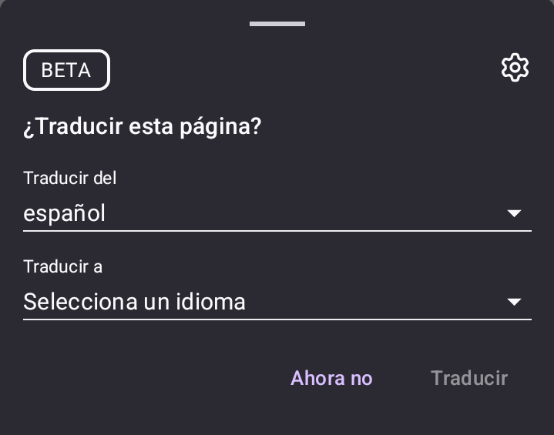Click the underline beneath Selecciona un idioma
The height and width of the screenshot is (435, 554).
pos(277,319)
